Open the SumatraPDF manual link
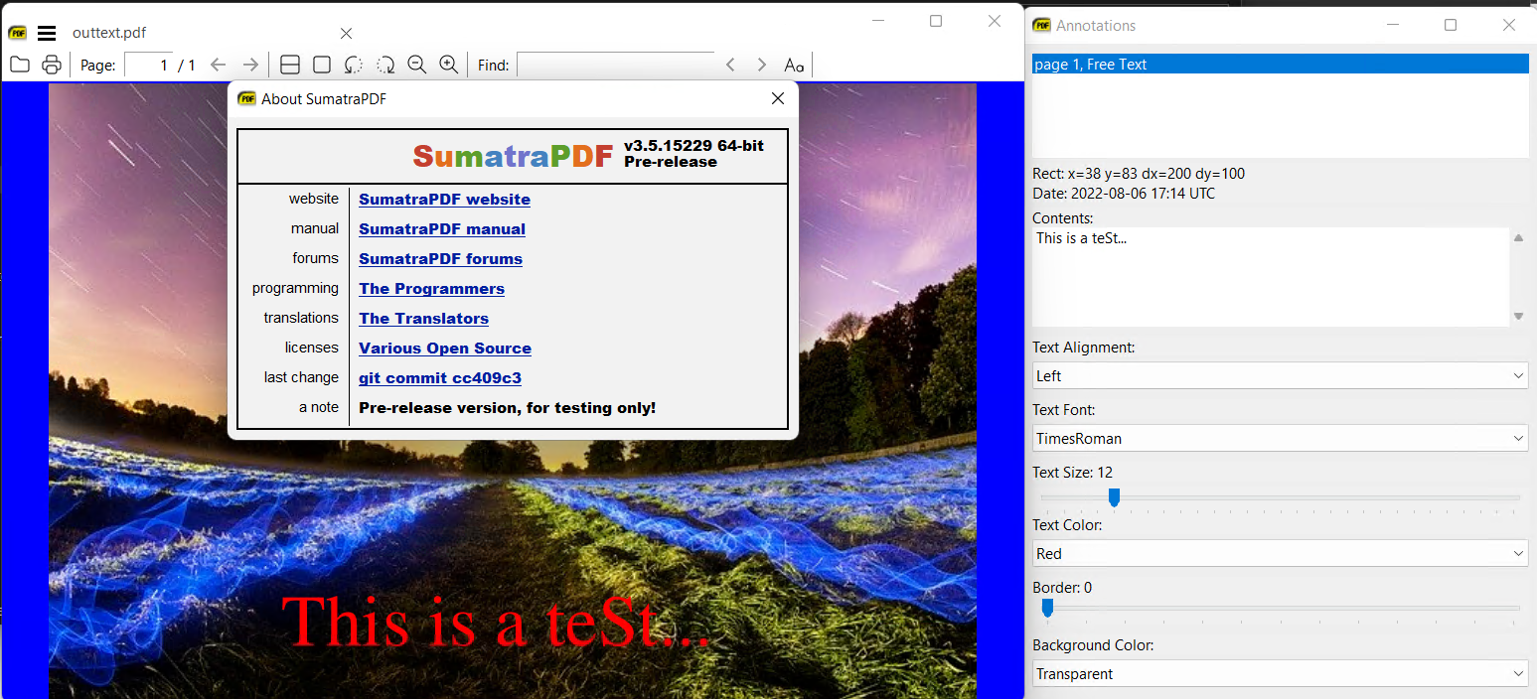 (x=442, y=229)
